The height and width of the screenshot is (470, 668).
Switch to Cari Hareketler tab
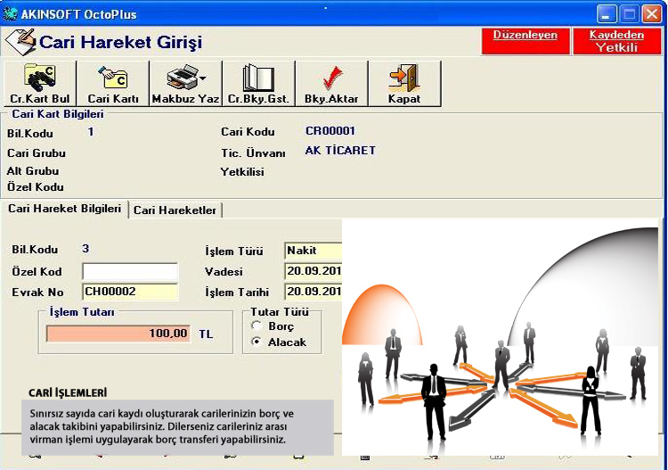[175, 210]
